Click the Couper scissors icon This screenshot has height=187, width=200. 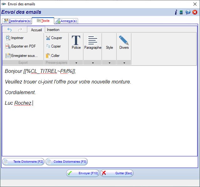click(x=48, y=38)
